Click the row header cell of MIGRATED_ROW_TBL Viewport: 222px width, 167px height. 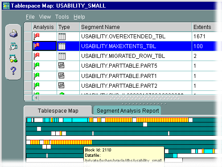[x=28, y=56]
